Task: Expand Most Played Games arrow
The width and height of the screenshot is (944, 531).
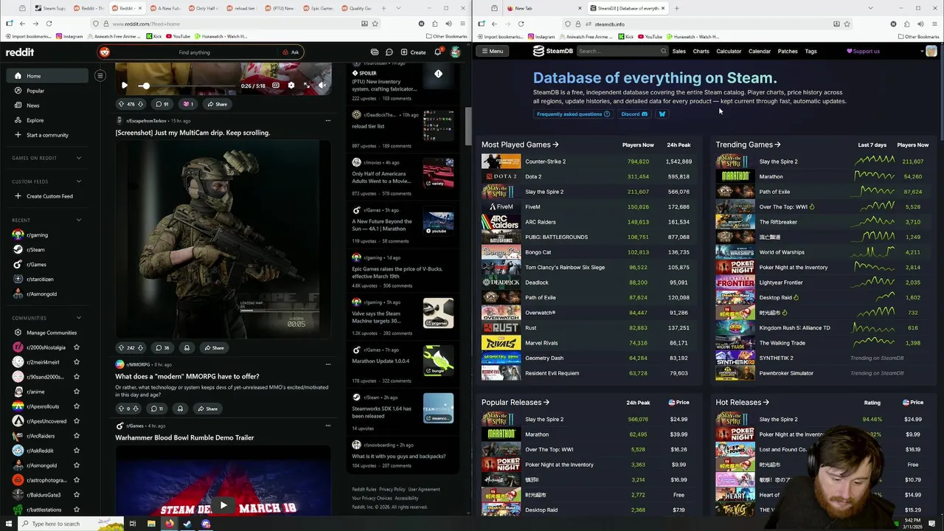Action: pos(555,145)
